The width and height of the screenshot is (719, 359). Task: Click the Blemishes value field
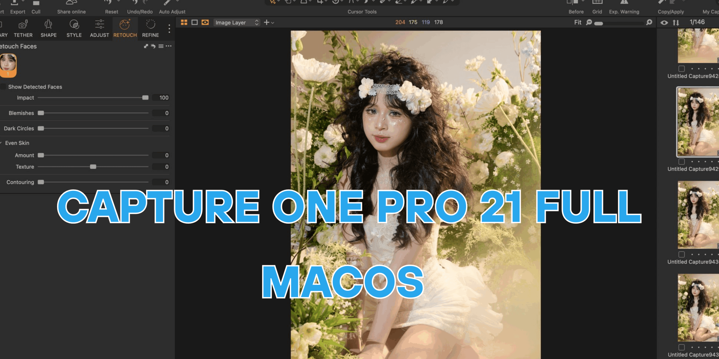coord(161,113)
